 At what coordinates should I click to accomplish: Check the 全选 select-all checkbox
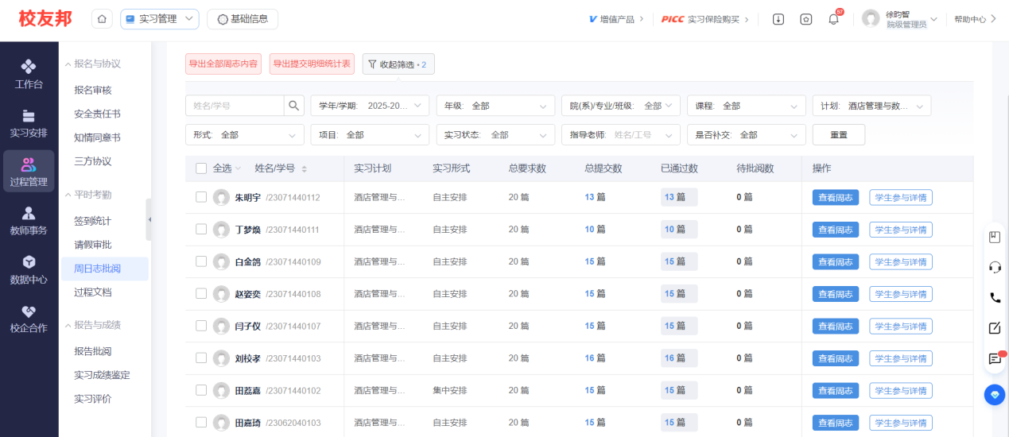201,168
